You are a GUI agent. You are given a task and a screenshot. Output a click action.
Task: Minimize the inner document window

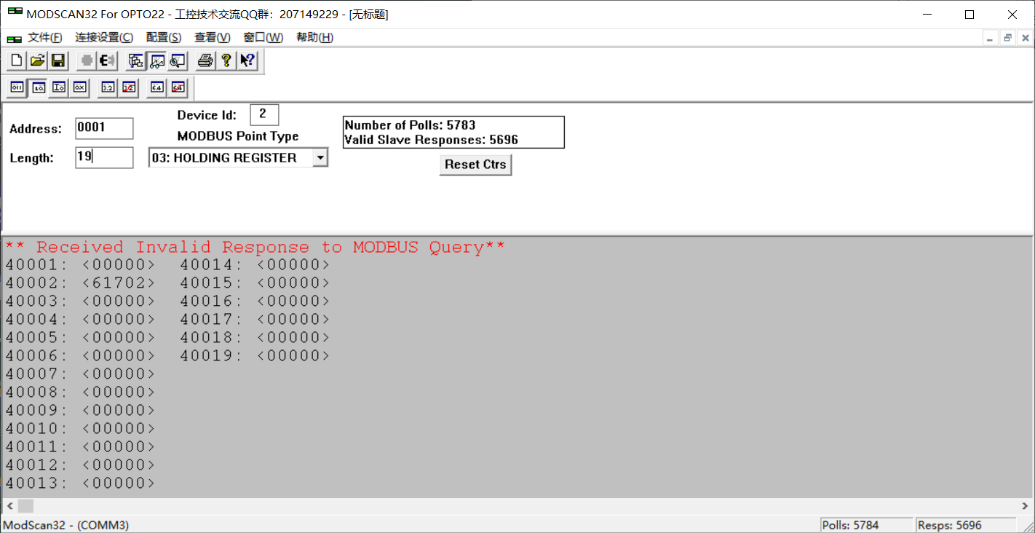tap(989, 38)
